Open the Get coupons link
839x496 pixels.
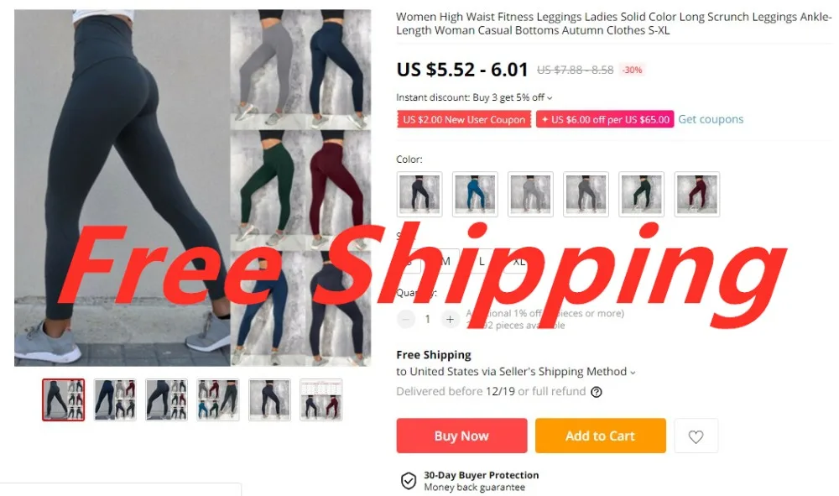coord(711,119)
